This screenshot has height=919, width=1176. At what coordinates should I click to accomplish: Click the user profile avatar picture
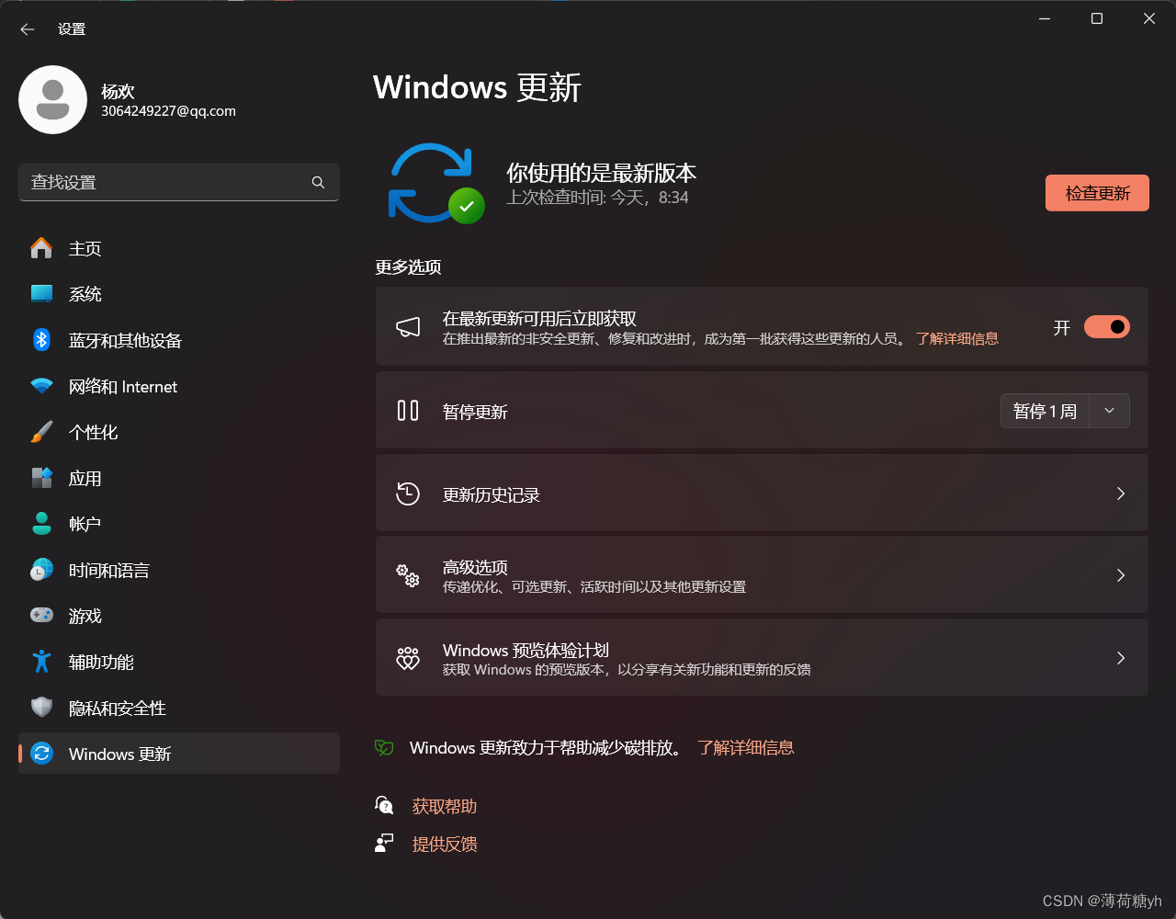click(52, 99)
